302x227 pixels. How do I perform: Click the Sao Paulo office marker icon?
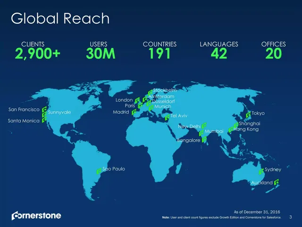coord(99,171)
